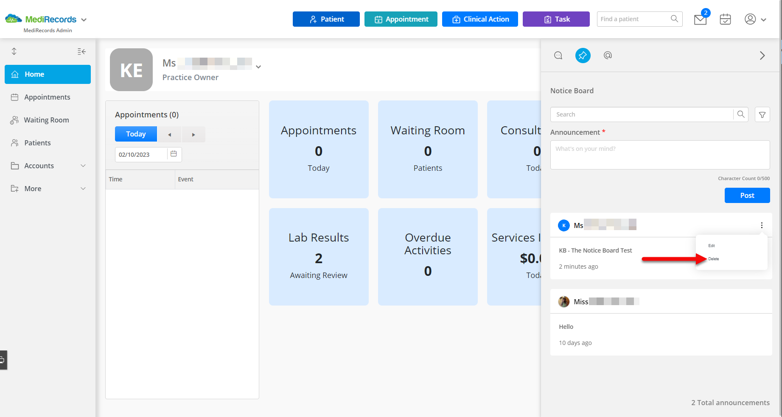Go to previous day arrow
Viewport: 782px width, 417px height.
click(x=169, y=134)
